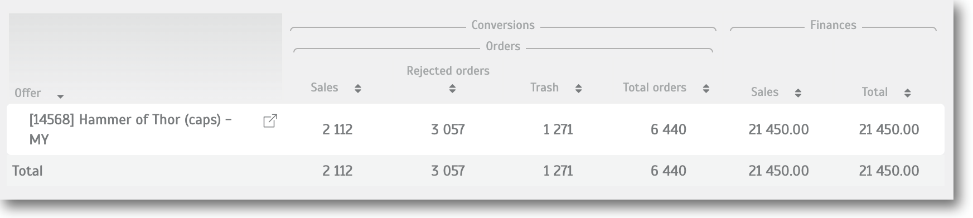Click the Offer column header label
Screen dimensions: 973x218
point(28,93)
